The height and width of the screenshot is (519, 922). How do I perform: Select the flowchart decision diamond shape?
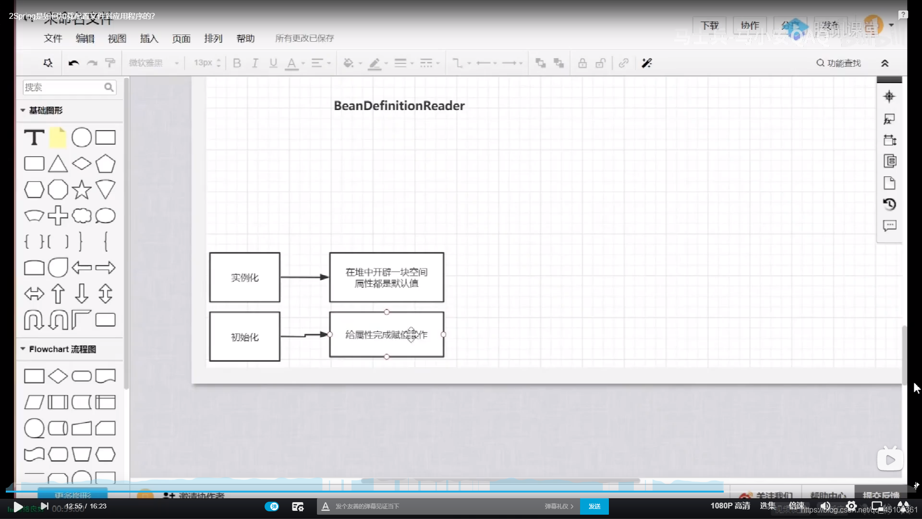tap(58, 376)
